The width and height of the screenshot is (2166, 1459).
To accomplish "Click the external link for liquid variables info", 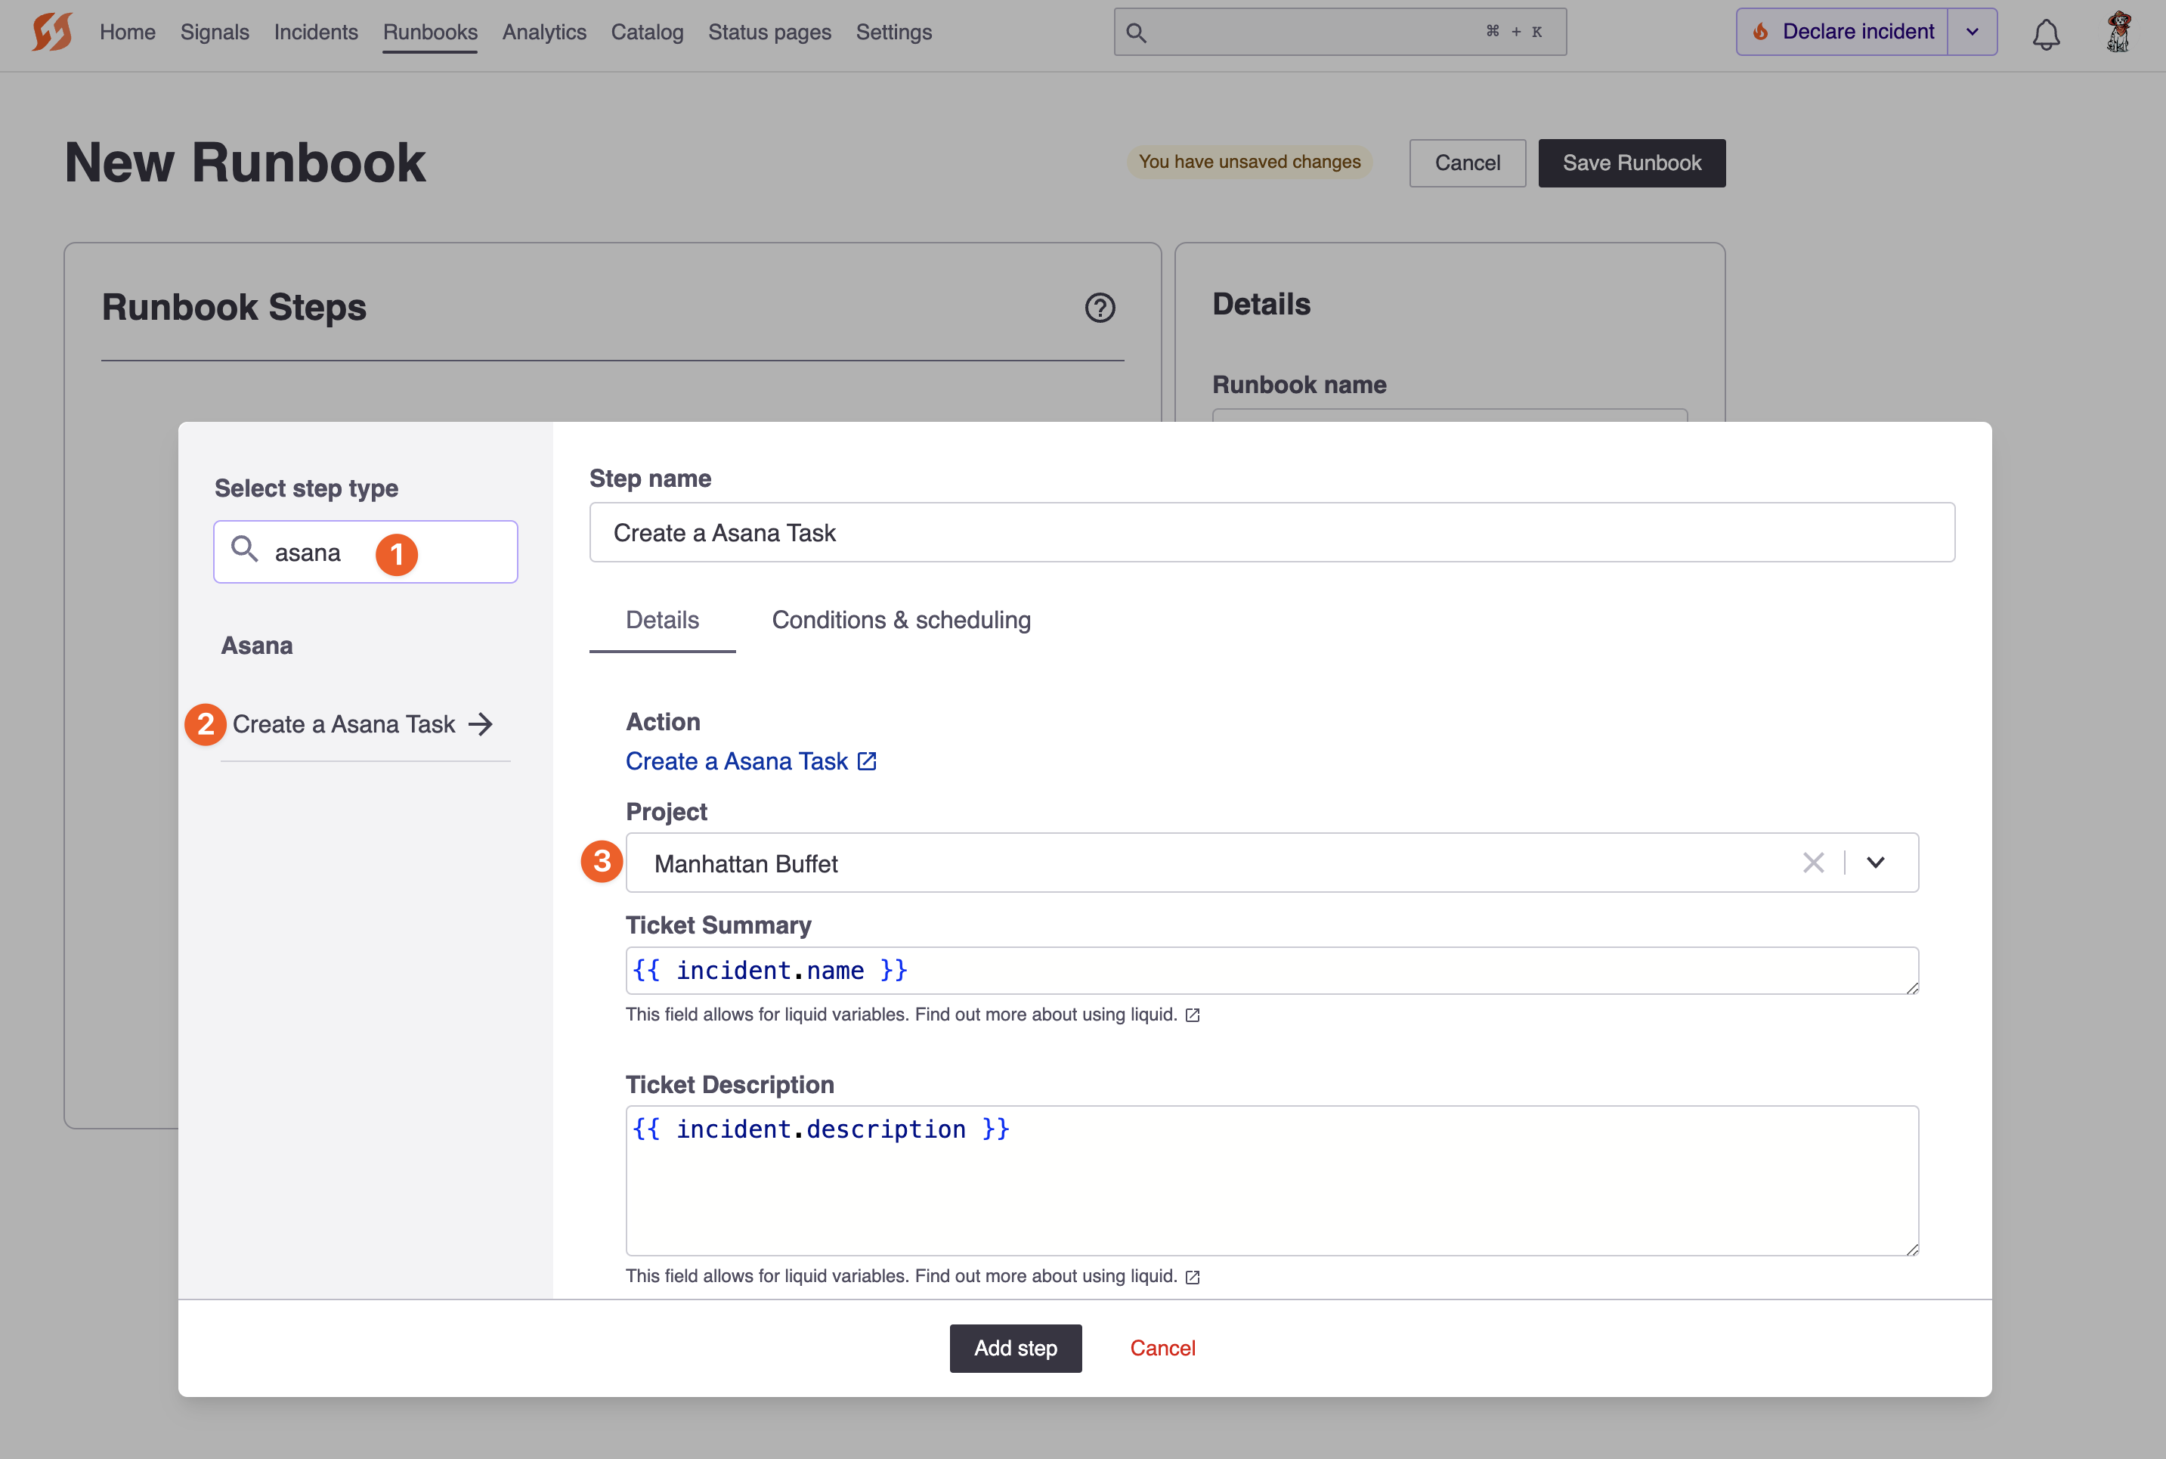I will (1196, 1014).
